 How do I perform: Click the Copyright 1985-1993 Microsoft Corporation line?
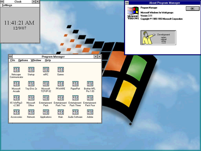coord(162,19)
